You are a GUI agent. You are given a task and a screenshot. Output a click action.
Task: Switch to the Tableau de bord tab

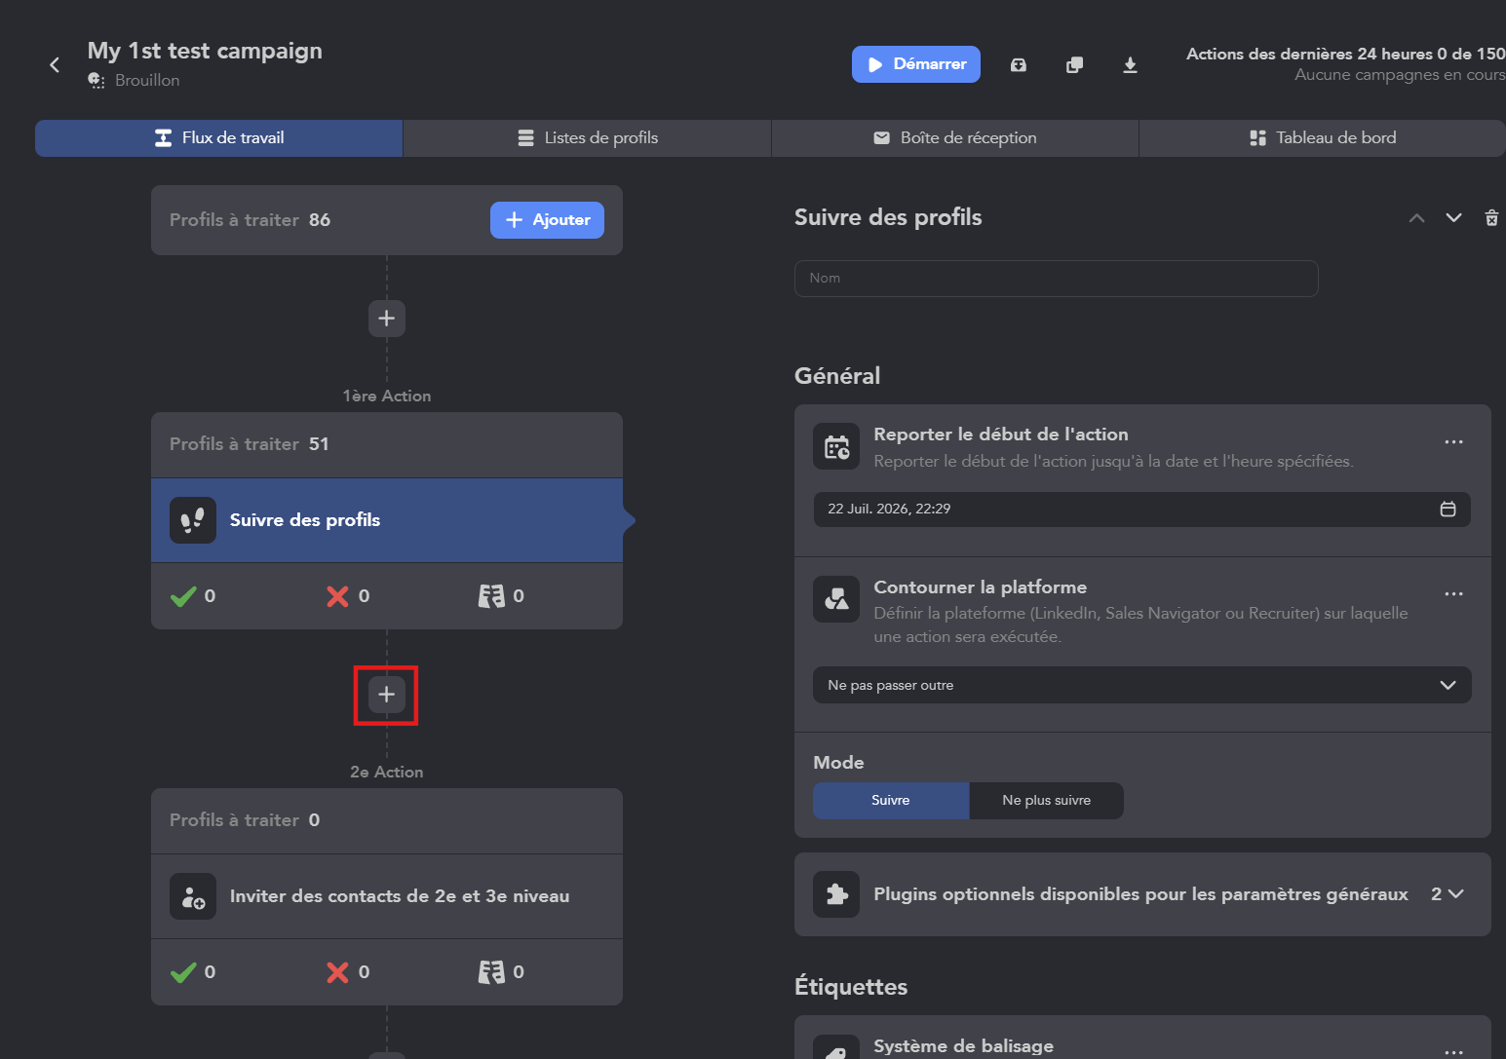pyautogui.click(x=1323, y=138)
